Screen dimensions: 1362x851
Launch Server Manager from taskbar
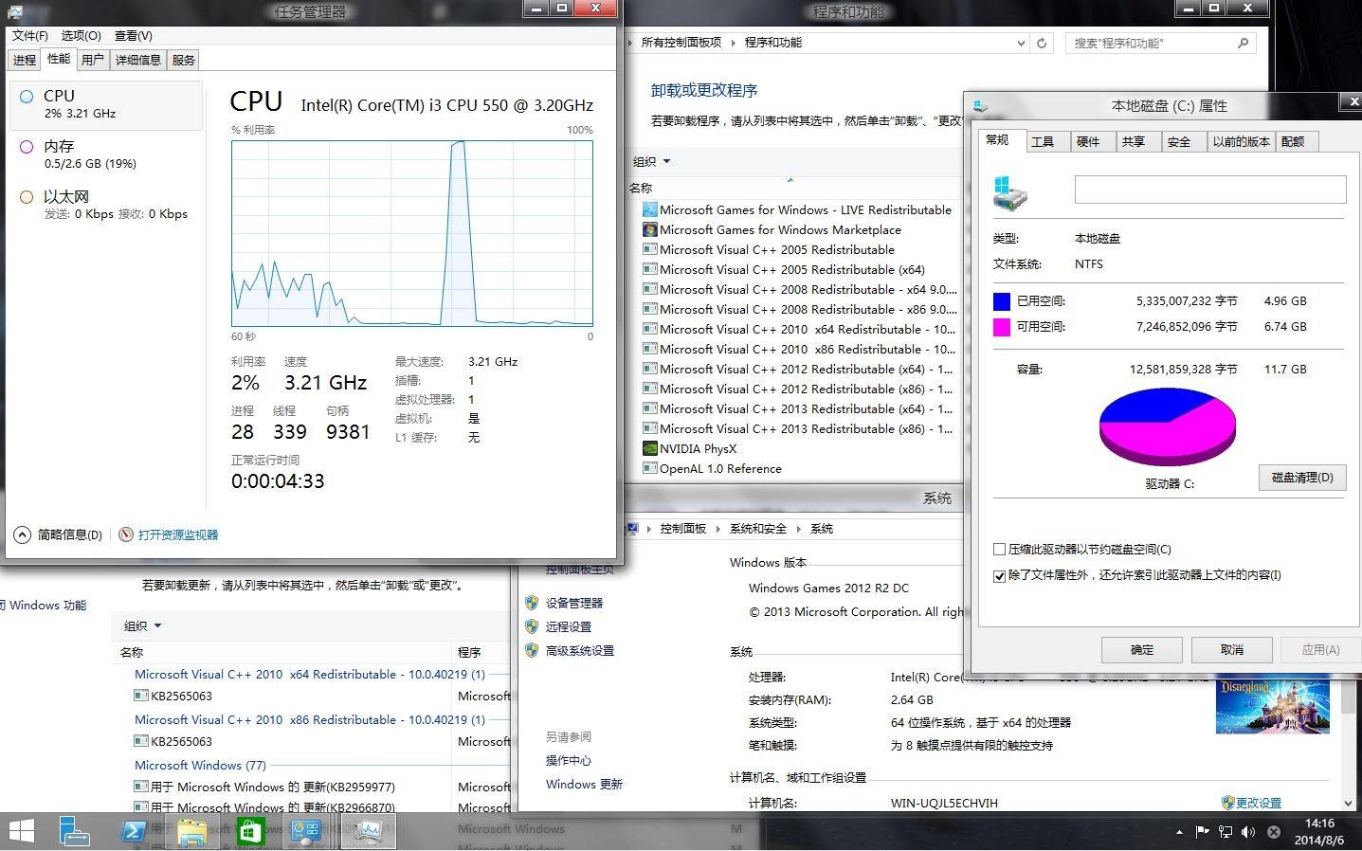click(x=74, y=831)
